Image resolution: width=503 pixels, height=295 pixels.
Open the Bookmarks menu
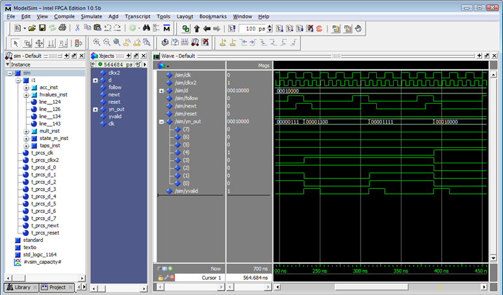click(213, 16)
